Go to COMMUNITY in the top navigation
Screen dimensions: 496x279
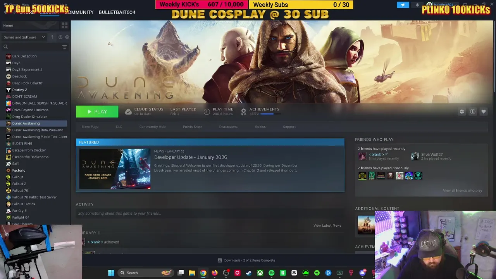click(79, 12)
